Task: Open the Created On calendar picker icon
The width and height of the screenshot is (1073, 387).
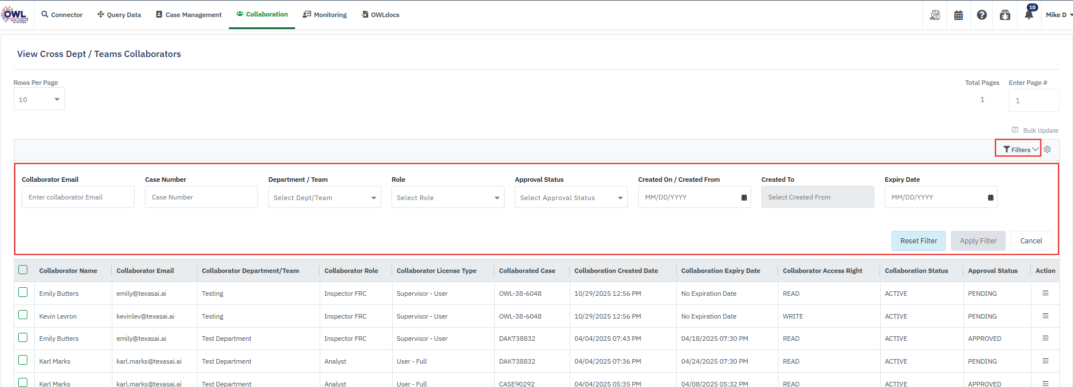Action: 744,198
